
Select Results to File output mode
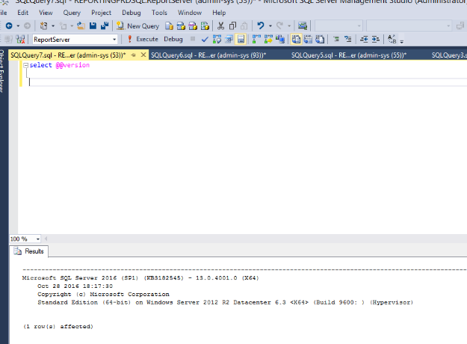click(320, 40)
